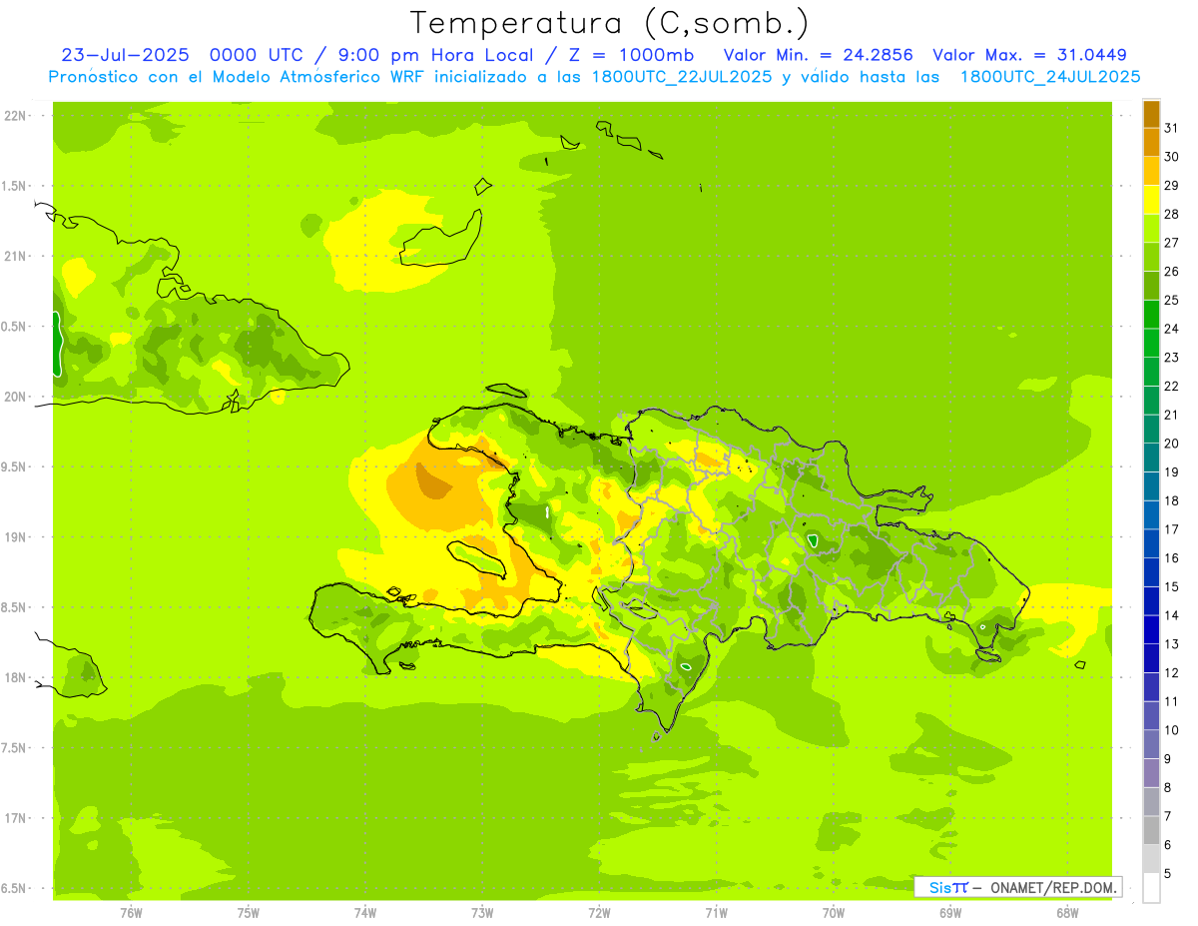Select the date text '23-Jul-2025'
Screen dimensions: 1198x926
point(125,55)
